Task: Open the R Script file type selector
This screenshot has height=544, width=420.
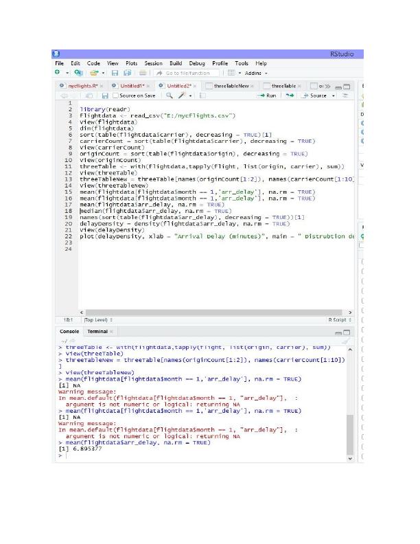Action: [x=340, y=319]
